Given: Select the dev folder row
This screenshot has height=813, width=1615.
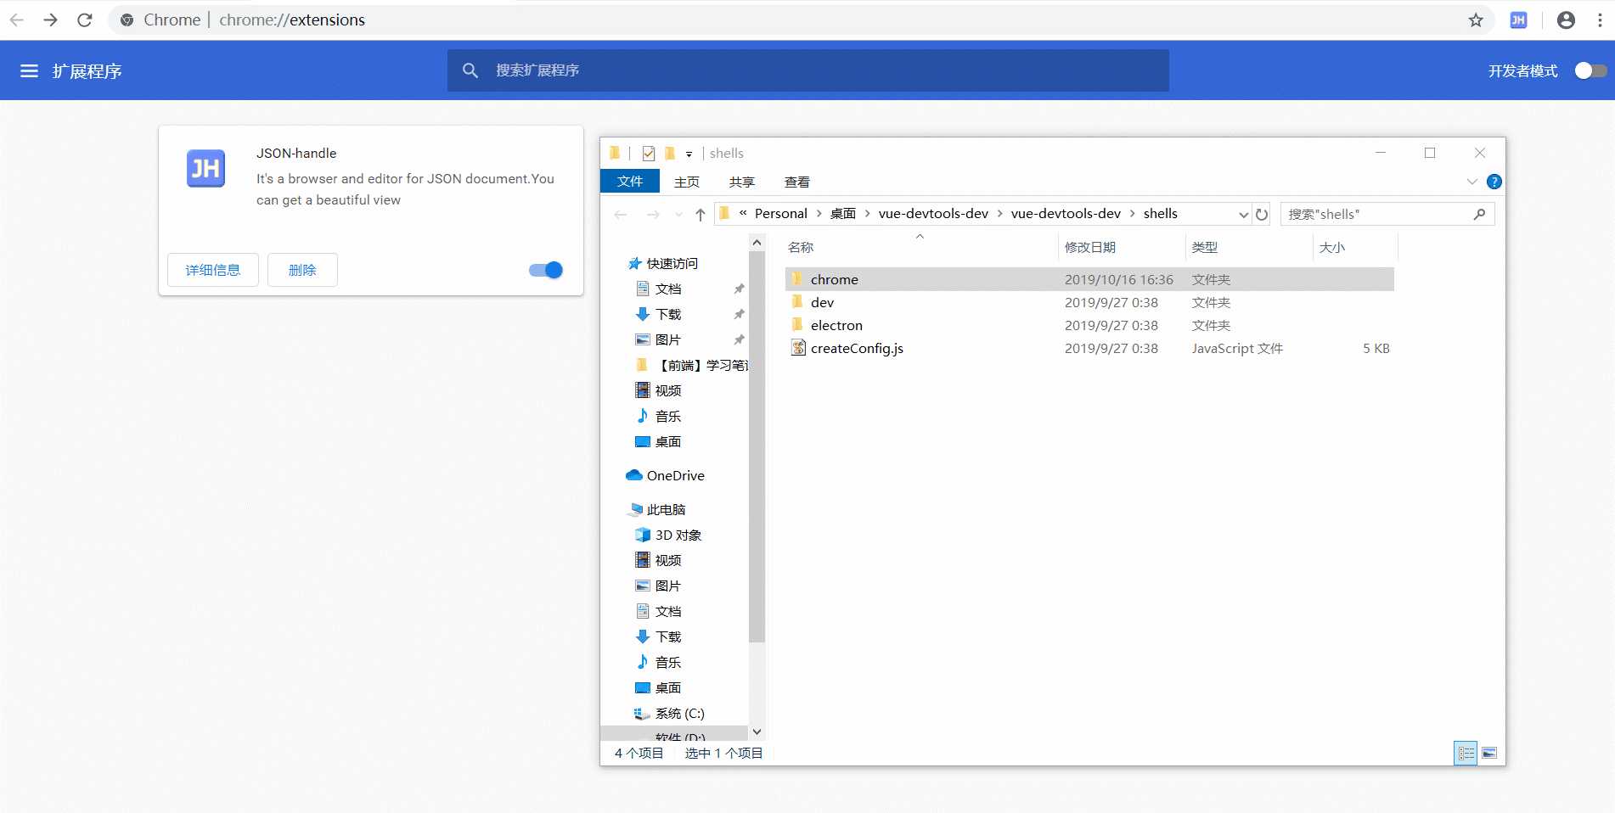Looking at the screenshot, I should [1090, 302].
